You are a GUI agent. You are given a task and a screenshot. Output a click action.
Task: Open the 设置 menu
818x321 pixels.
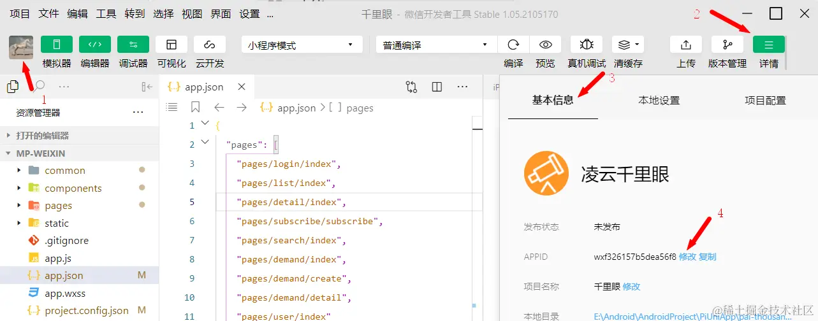pos(250,13)
